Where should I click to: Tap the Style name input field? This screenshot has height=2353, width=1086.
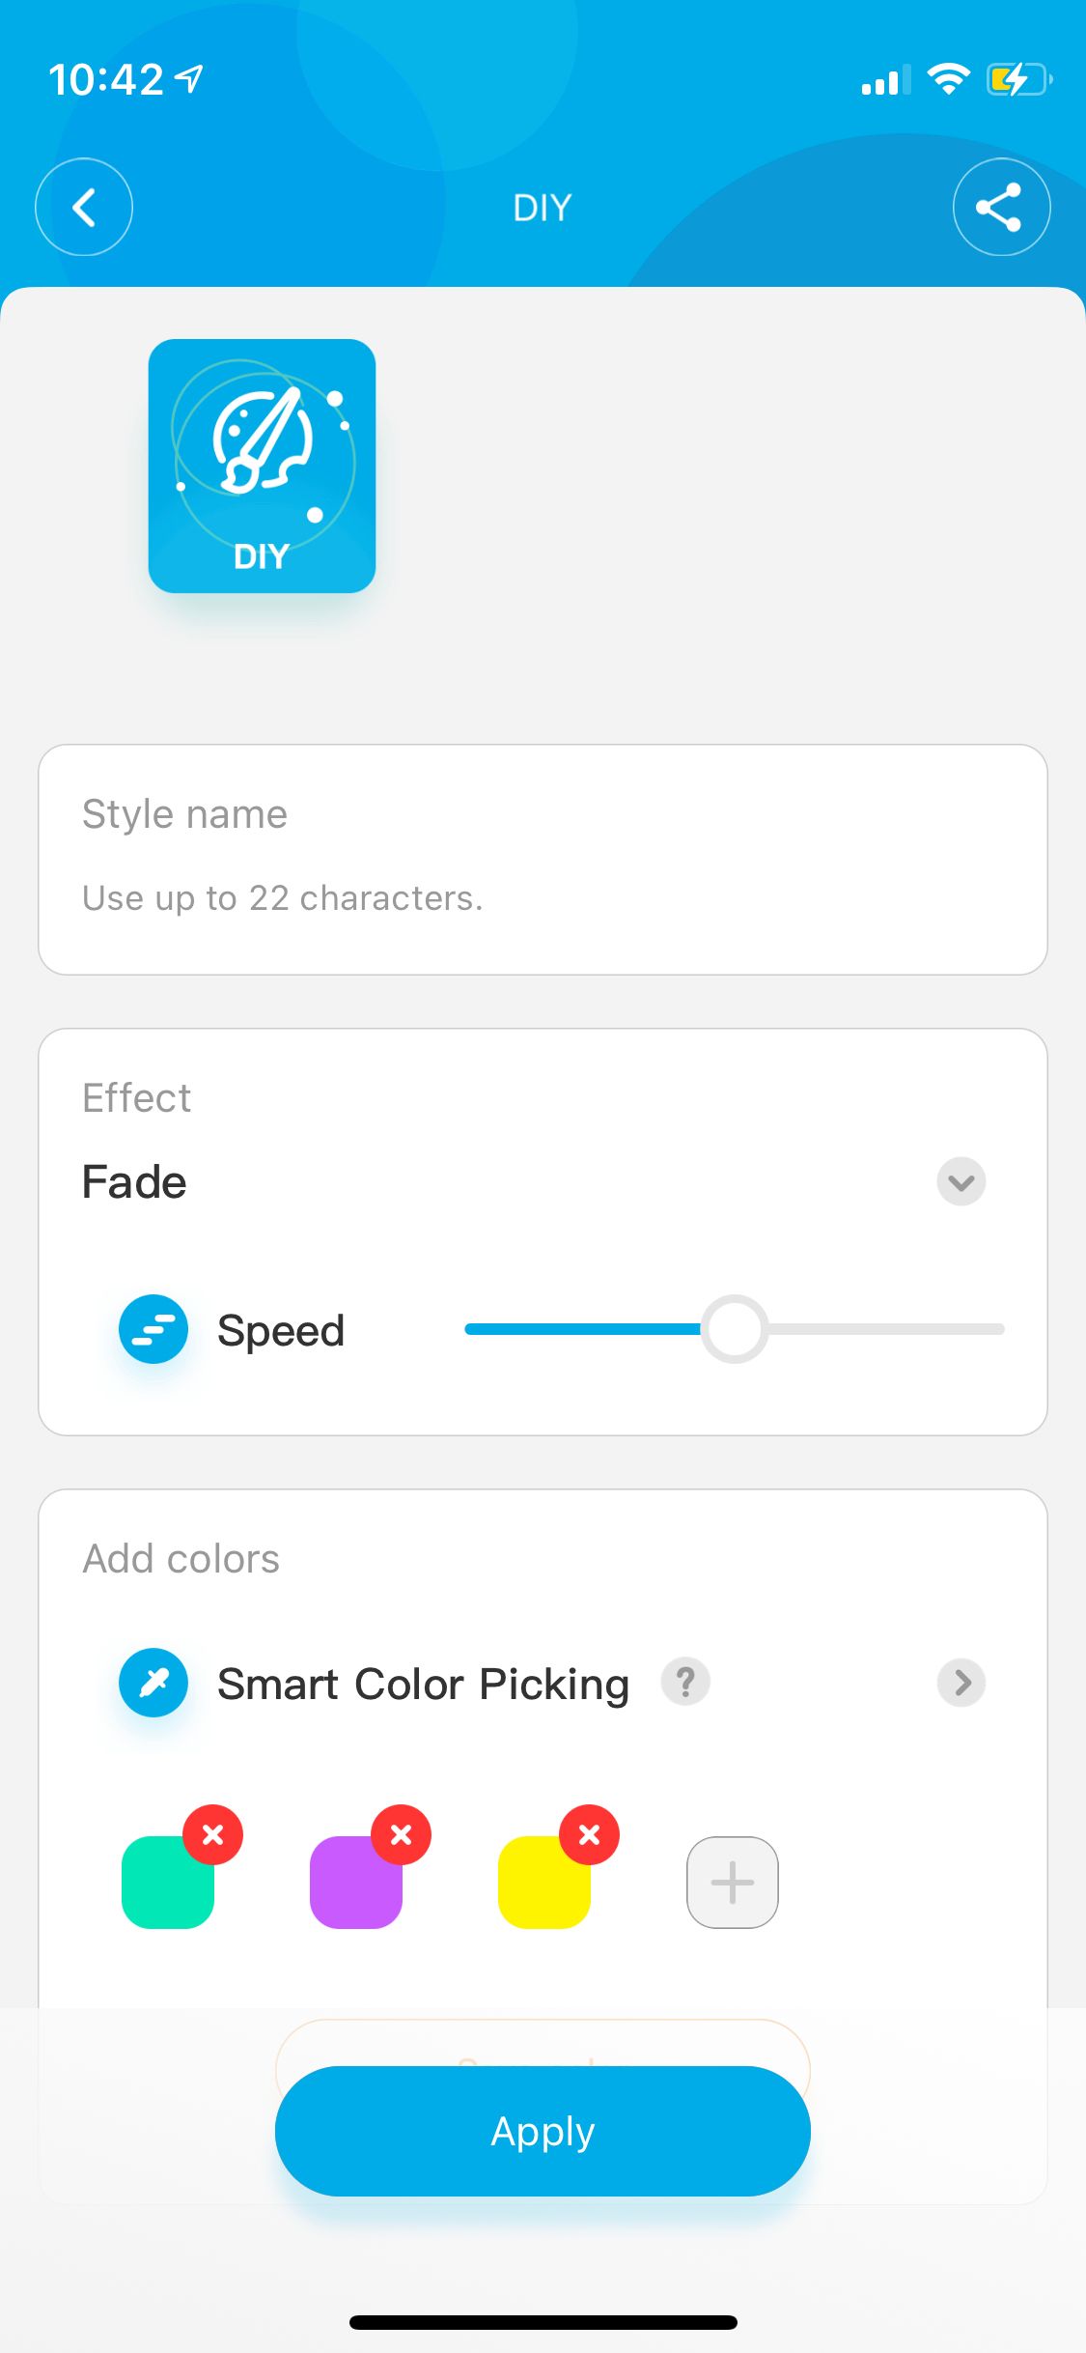coord(543,897)
